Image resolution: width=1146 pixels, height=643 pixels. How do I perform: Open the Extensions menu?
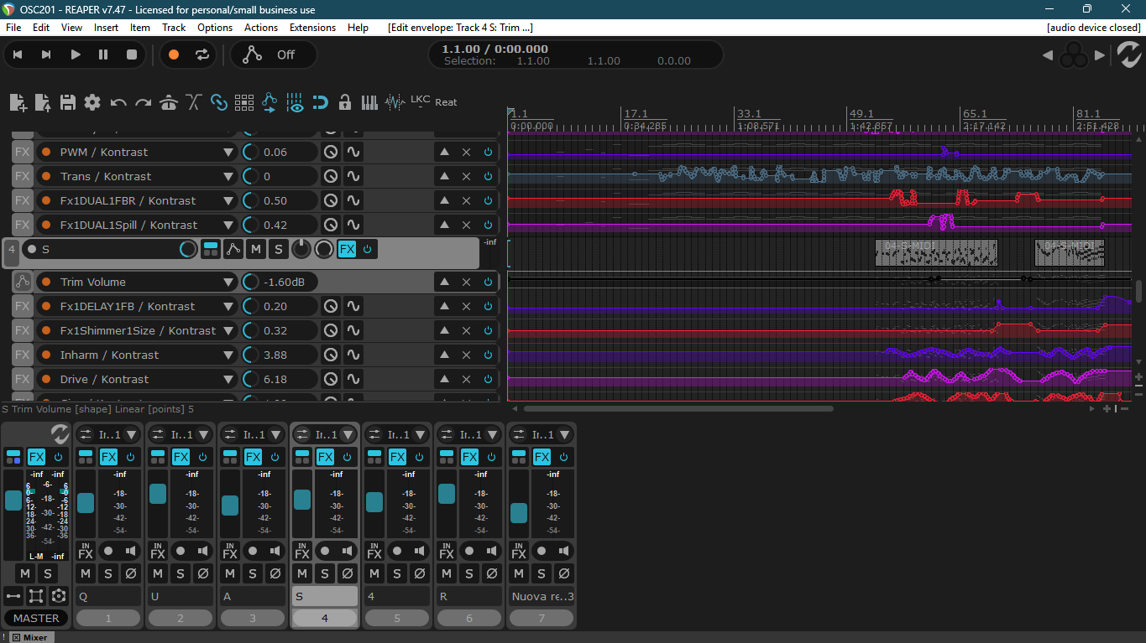click(x=312, y=28)
